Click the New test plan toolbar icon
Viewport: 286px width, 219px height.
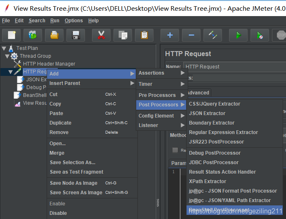[x=11, y=35]
